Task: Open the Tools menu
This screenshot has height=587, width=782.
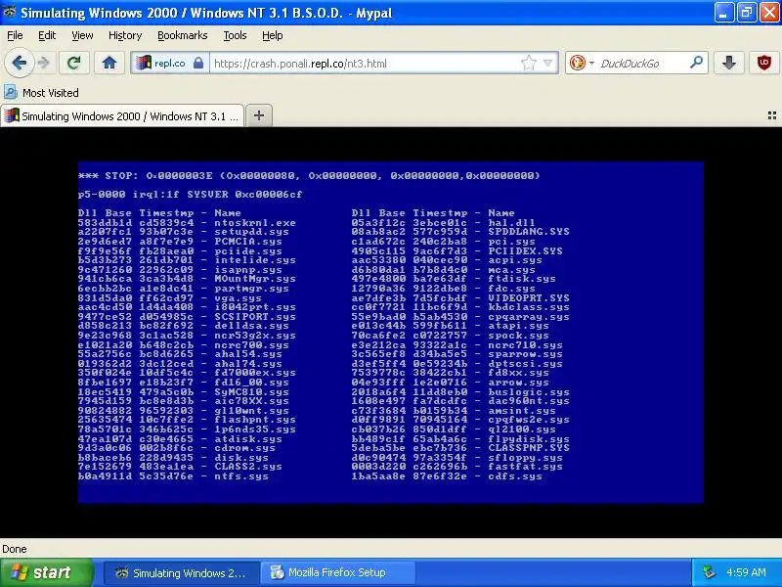Action: tap(235, 35)
